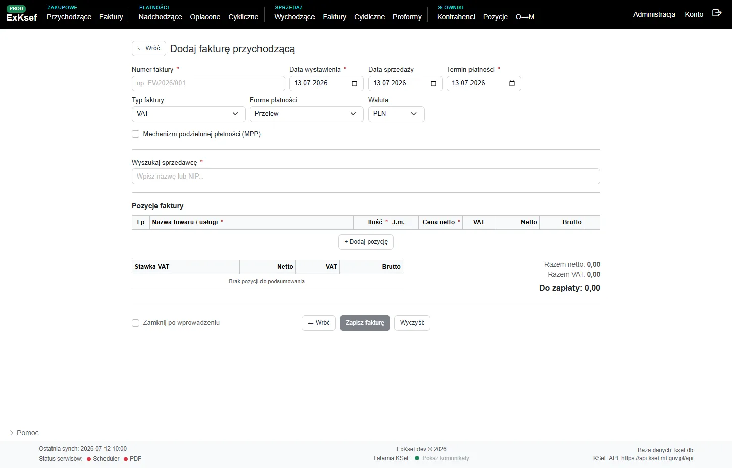Click the green Latarnia KSeF status dot

[x=417, y=458]
